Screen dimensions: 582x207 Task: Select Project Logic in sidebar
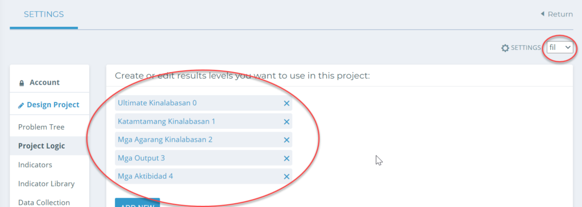pyautogui.click(x=41, y=146)
